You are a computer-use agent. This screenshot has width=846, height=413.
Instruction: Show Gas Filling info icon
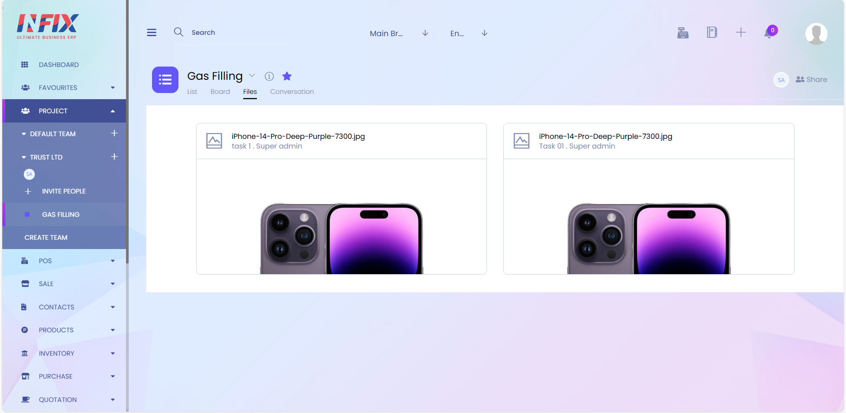point(269,76)
